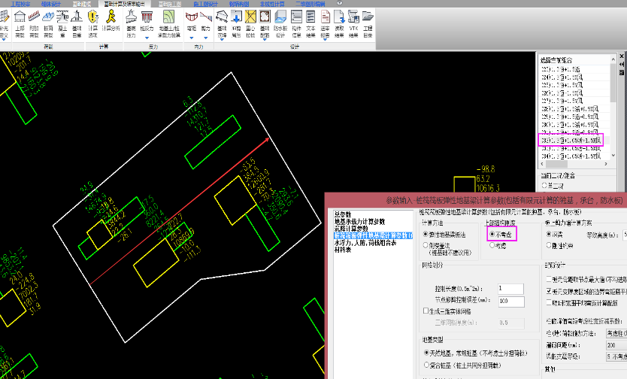Screen dimensions: 627x379
Task: Select 地基承载力计算参数 in list
Action: point(360,221)
